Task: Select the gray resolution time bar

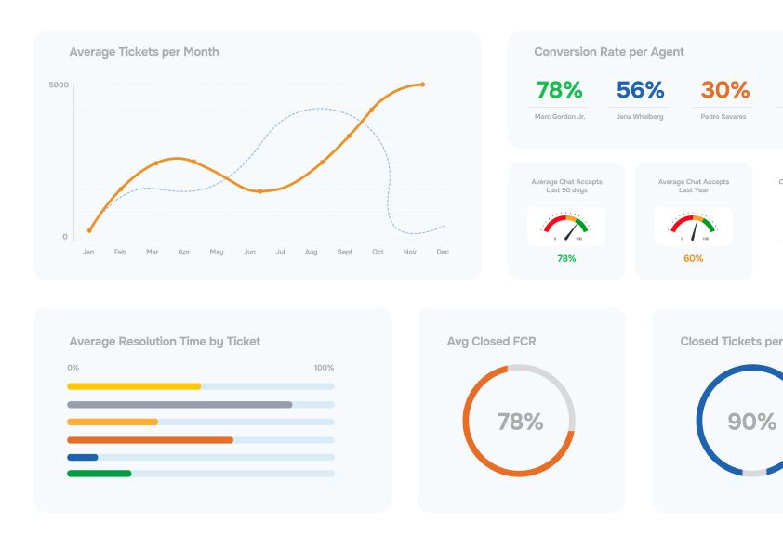Action: tap(179, 404)
